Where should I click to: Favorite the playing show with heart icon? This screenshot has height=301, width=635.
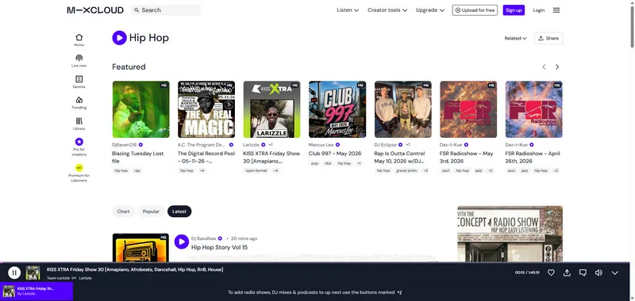(x=551, y=272)
